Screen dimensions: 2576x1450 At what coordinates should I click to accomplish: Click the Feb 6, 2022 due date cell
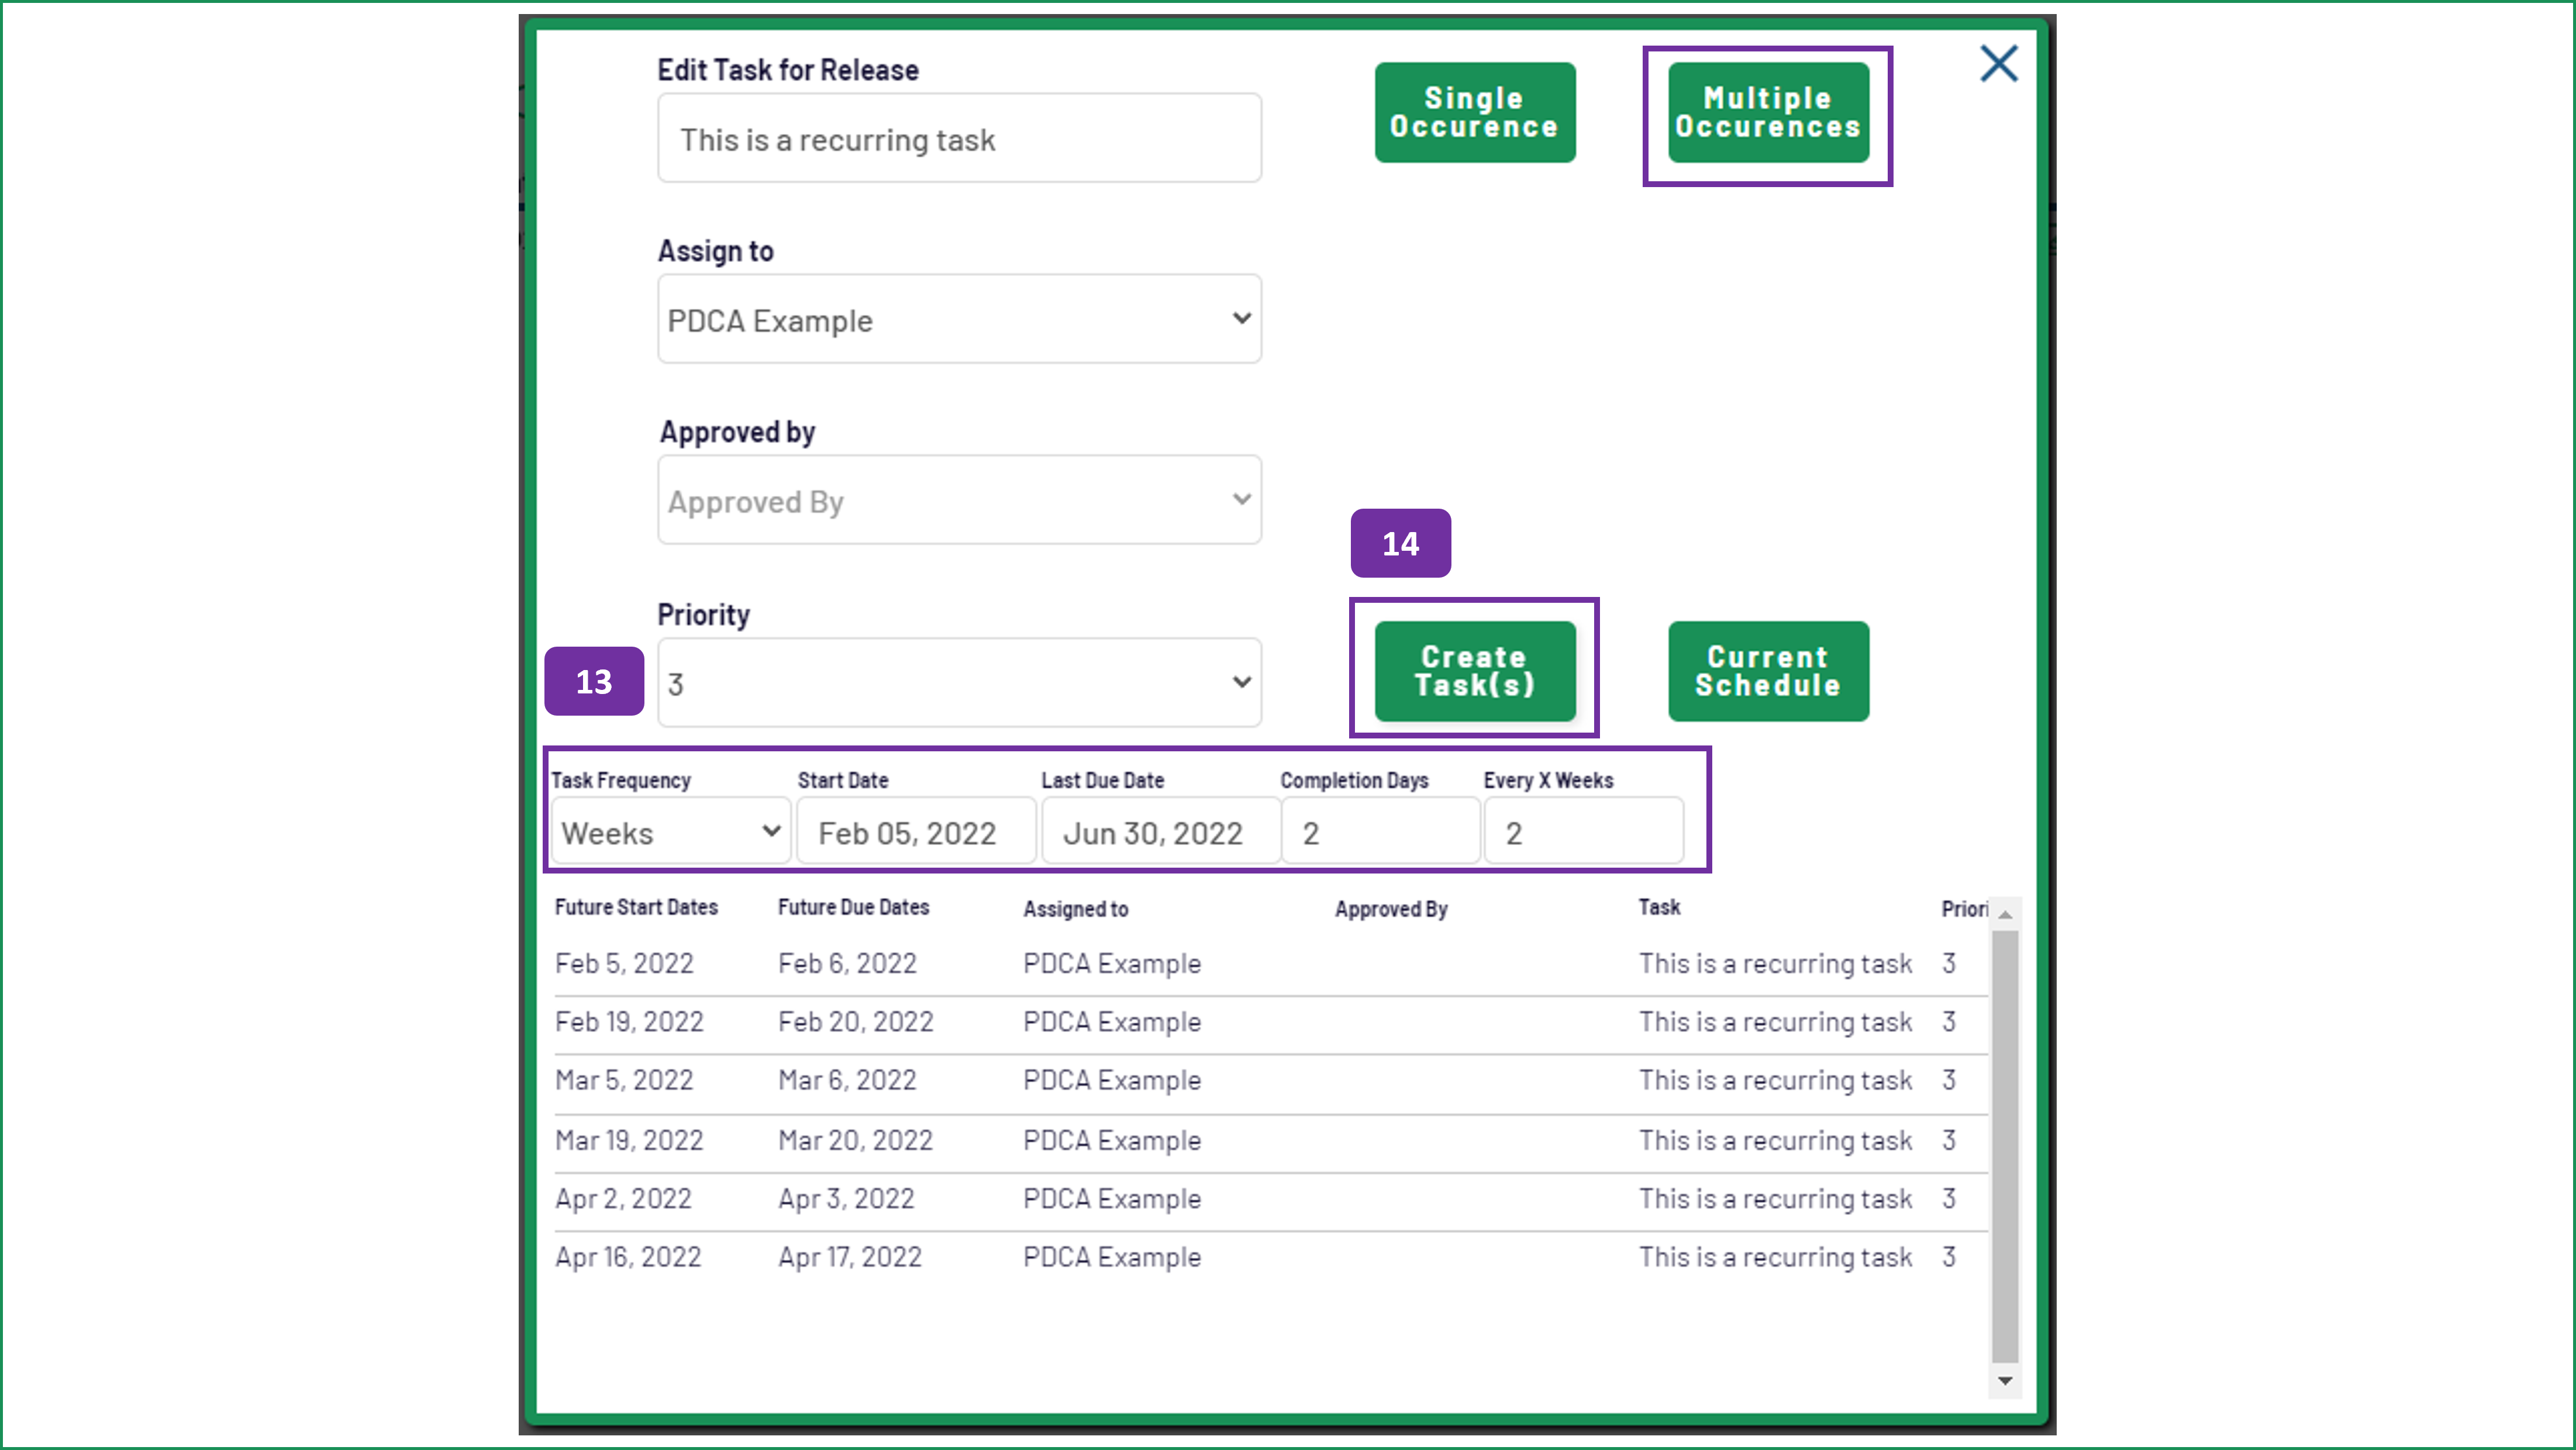(x=847, y=964)
